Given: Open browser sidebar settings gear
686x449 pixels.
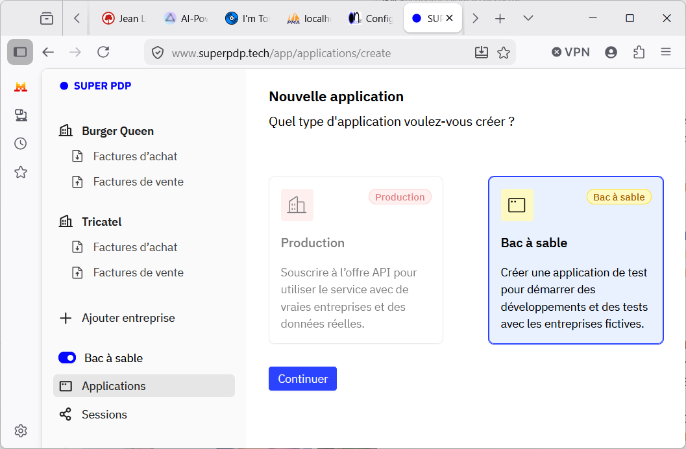Looking at the screenshot, I should pyautogui.click(x=21, y=431).
